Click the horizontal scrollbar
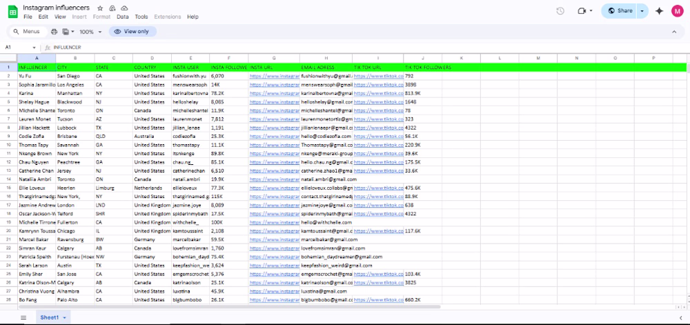The image size is (690, 325). 229,307
